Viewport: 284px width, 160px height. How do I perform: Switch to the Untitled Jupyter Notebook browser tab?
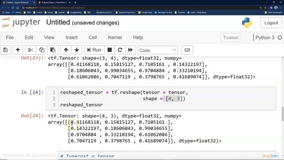point(18,3)
